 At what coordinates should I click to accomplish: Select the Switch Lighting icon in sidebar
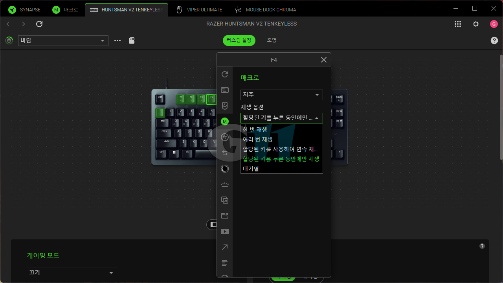225,184
